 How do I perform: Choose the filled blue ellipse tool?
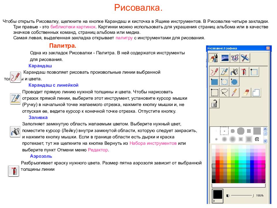(234, 82)
